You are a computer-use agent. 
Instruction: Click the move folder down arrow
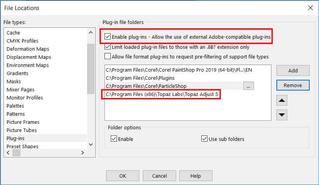[x=282, y=115]
